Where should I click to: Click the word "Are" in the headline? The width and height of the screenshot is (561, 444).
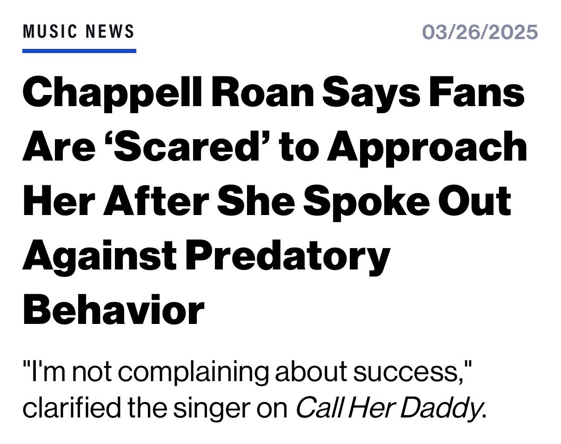[58, 147]
